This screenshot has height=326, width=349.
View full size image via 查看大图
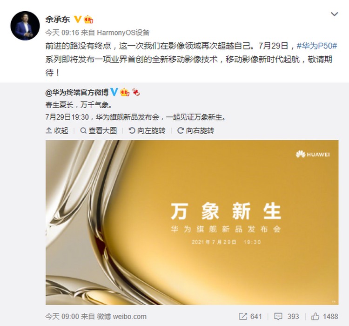coord(99,130)
